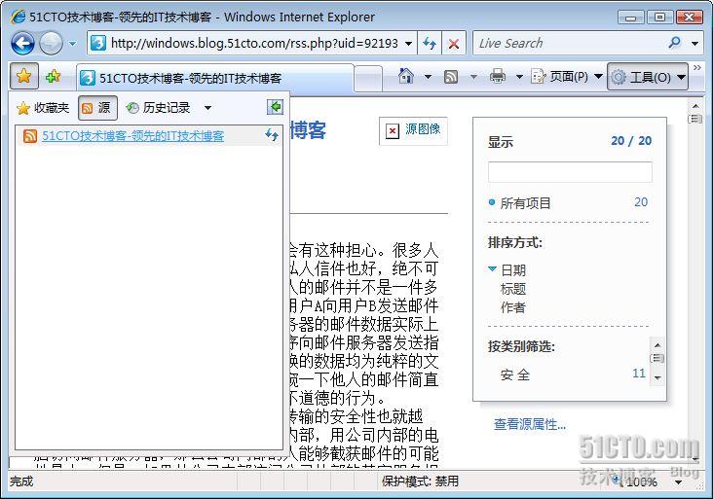
Task: Click 保护模式: 禁用 status bar text
Action: click(x=420, y=481)
